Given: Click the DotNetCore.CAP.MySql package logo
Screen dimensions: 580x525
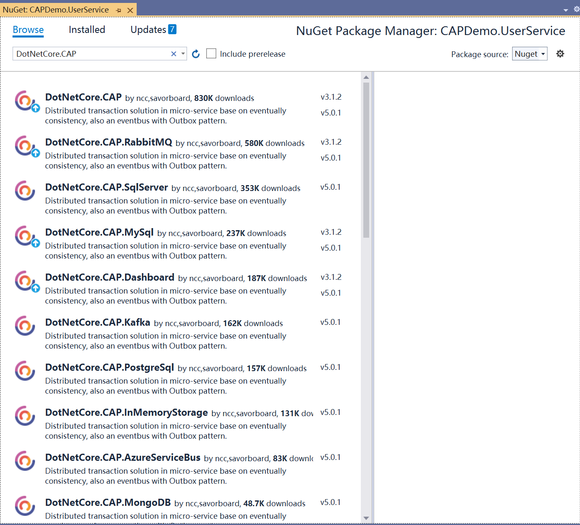Looking at the screenshot, I should click(x=25, y=236).
